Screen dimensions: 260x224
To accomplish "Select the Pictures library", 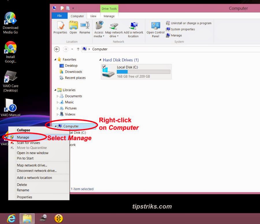I will pos(68,108).
